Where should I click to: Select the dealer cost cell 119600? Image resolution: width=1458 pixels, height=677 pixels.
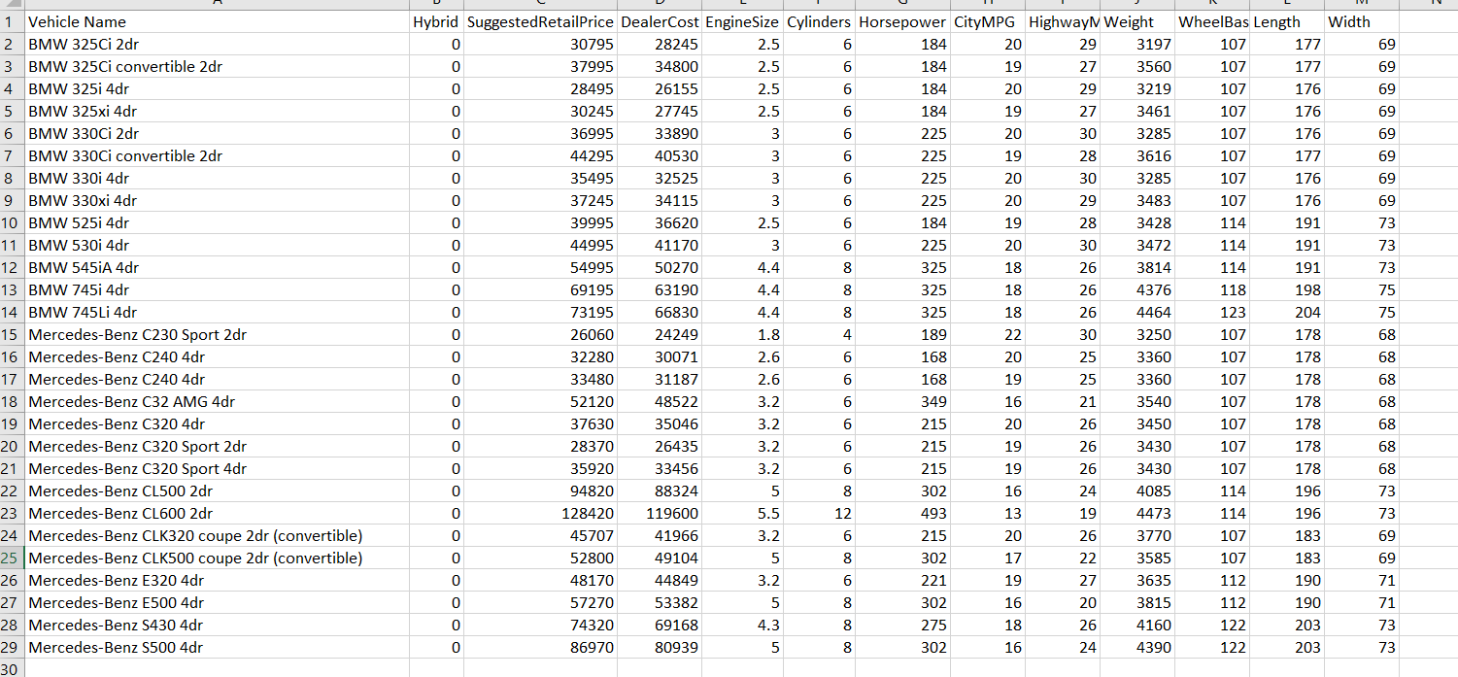660,513
